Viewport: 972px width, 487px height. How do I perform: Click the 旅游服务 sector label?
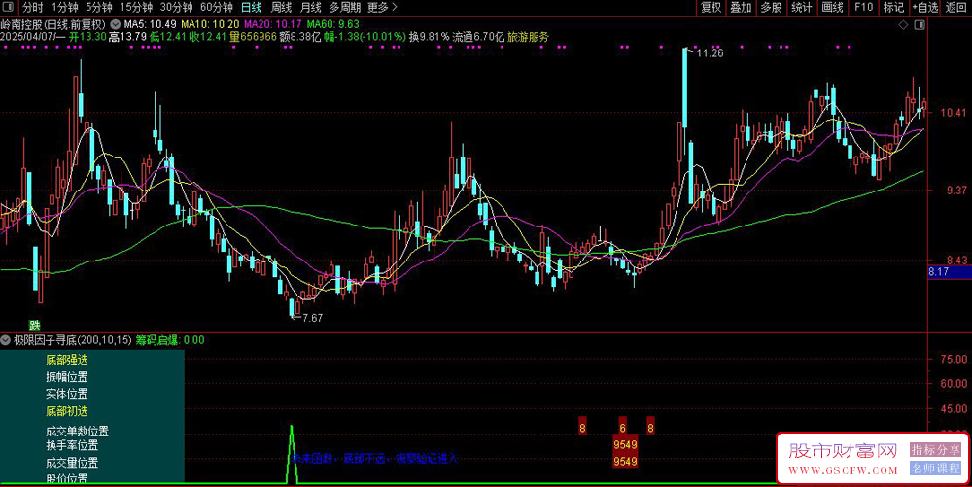coord(528,37)
